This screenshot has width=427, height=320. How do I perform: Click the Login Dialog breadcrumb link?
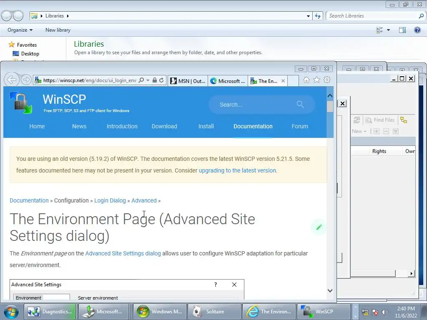click(x=110, y=200)
